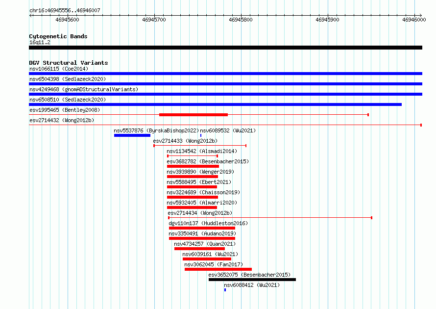This screenshot has height=309, width=436.
Task: Open nsv6039161 (Wu2021) label
Action: click(210, 254)
